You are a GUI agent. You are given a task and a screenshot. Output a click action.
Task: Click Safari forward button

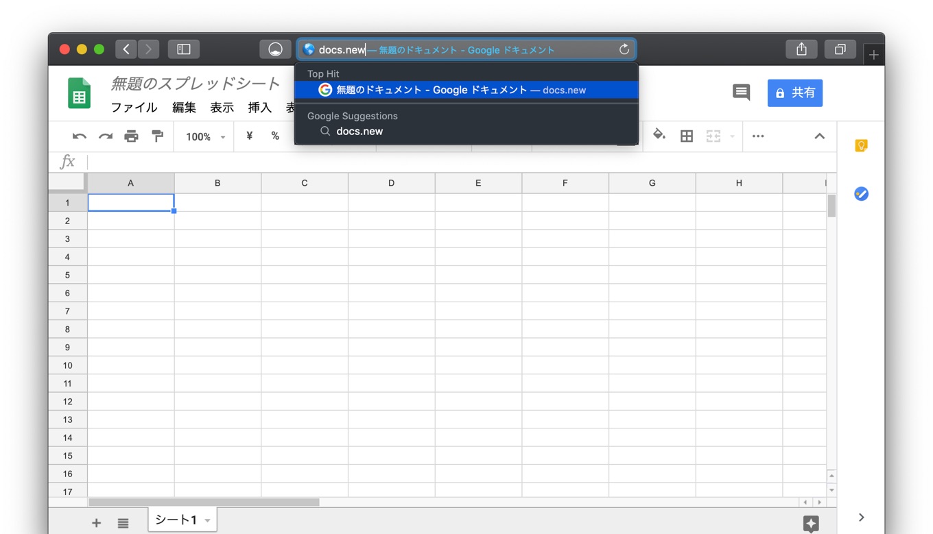pyautogui.click(x=148, y=49)
